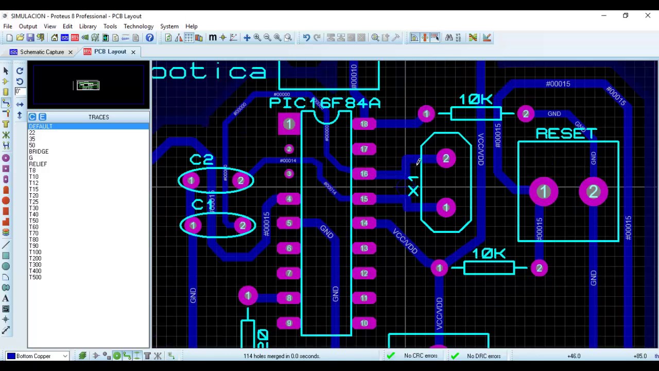
Task: Click the RESET button pad 2
Action: pos(593,192)
